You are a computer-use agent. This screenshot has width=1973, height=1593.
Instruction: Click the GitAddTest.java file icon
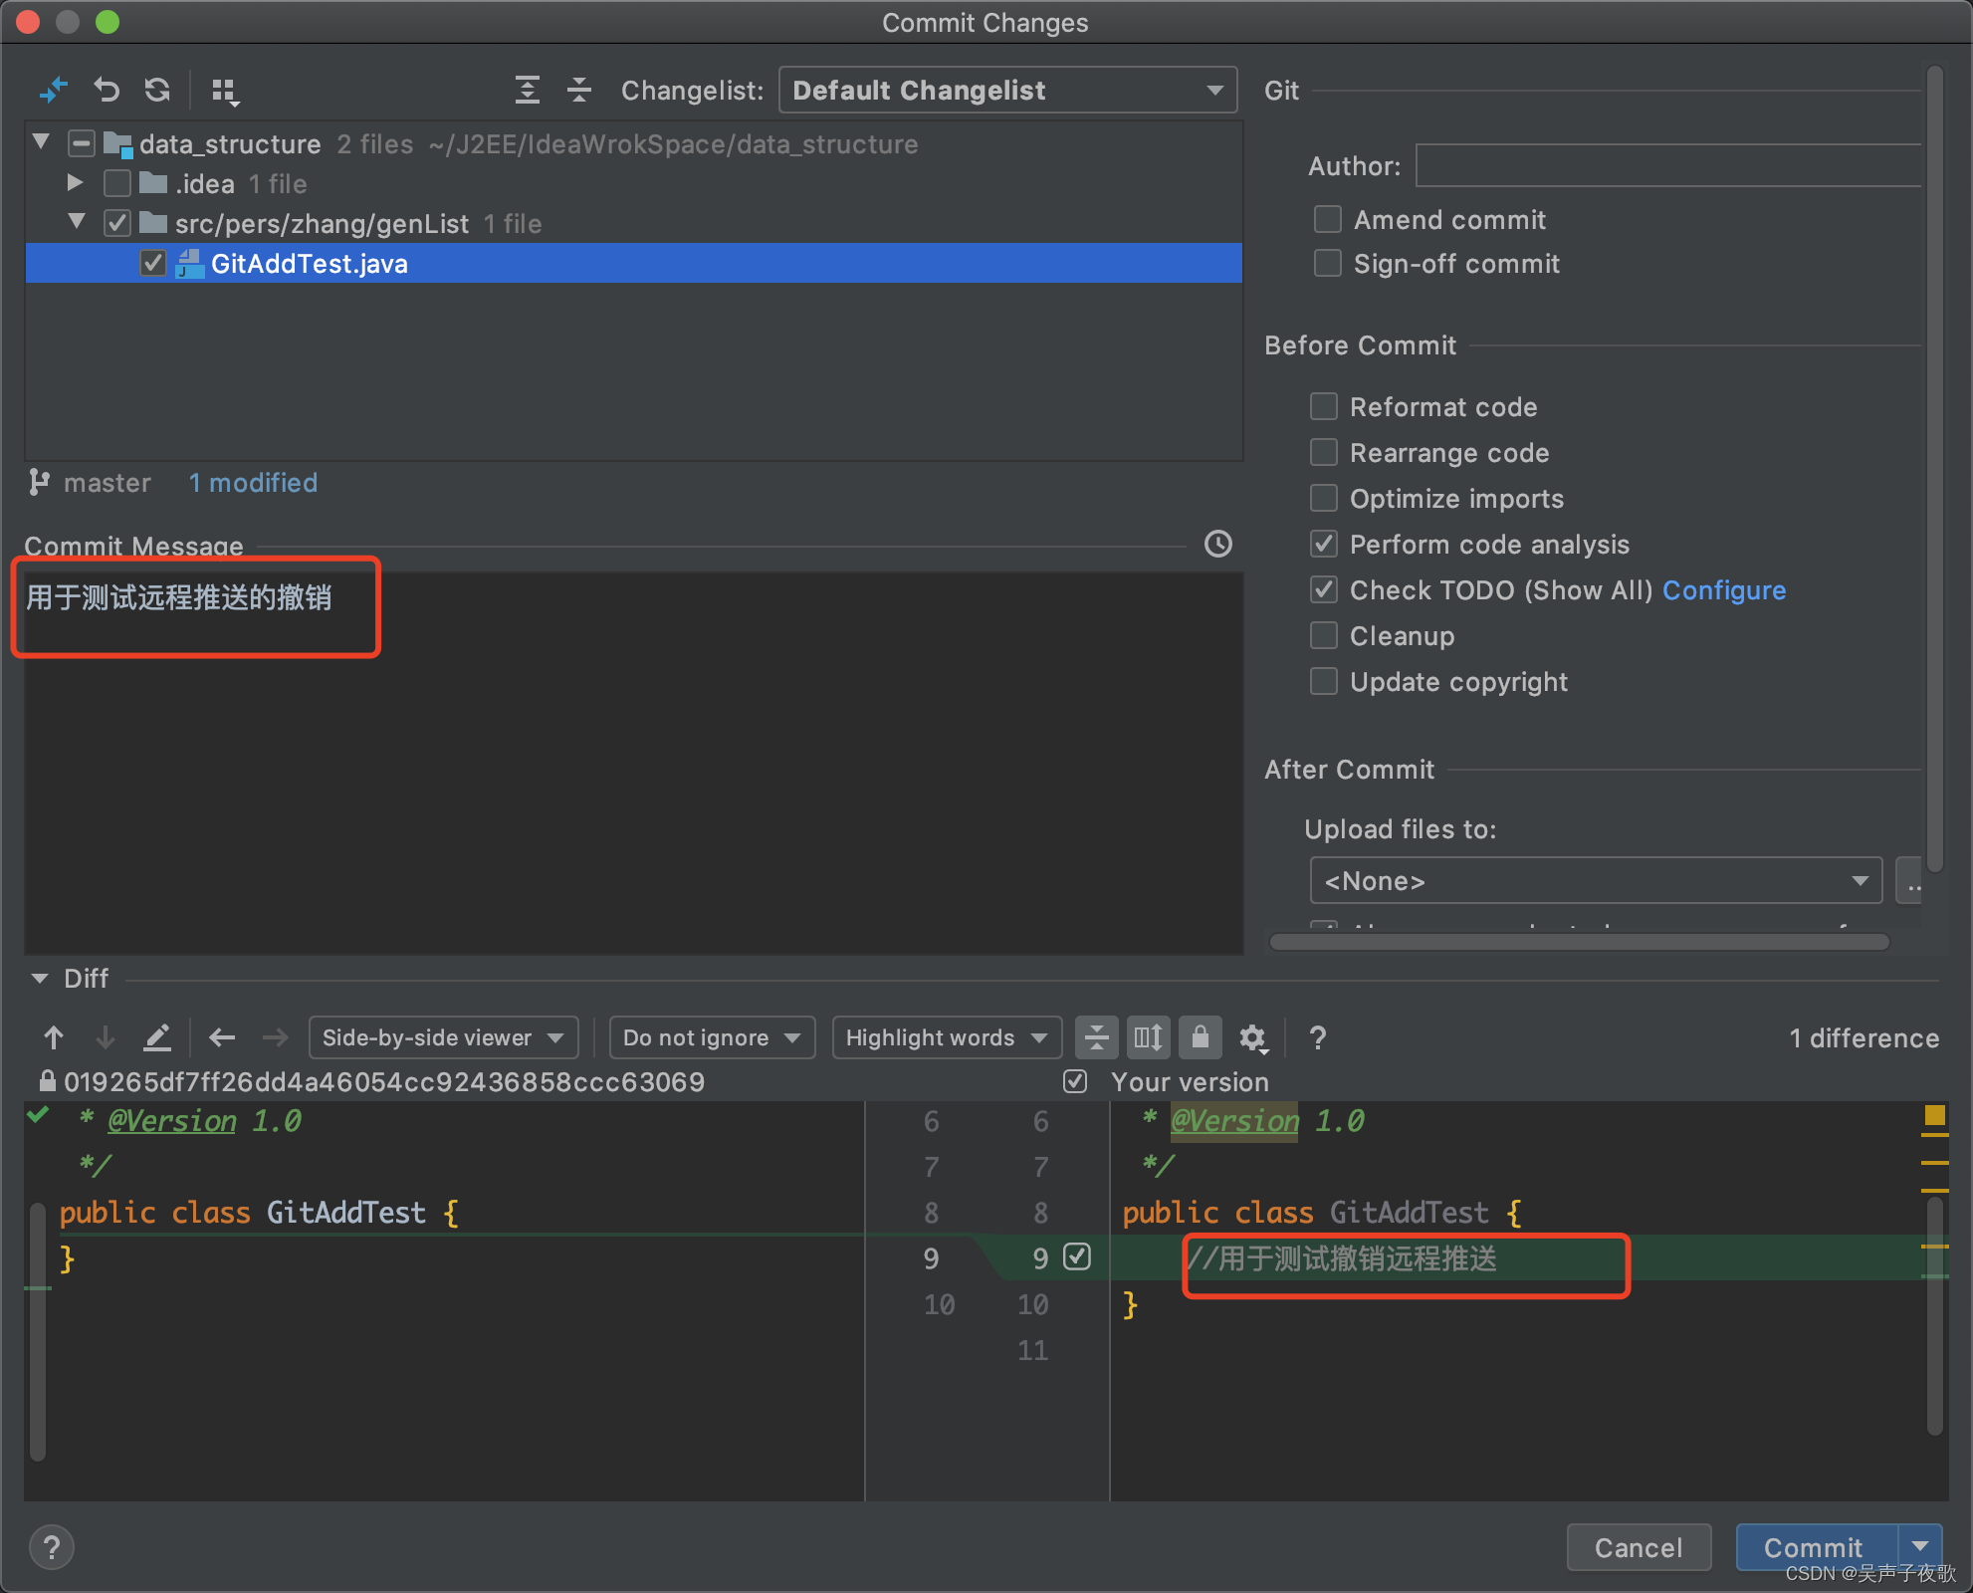click(189, 263)
